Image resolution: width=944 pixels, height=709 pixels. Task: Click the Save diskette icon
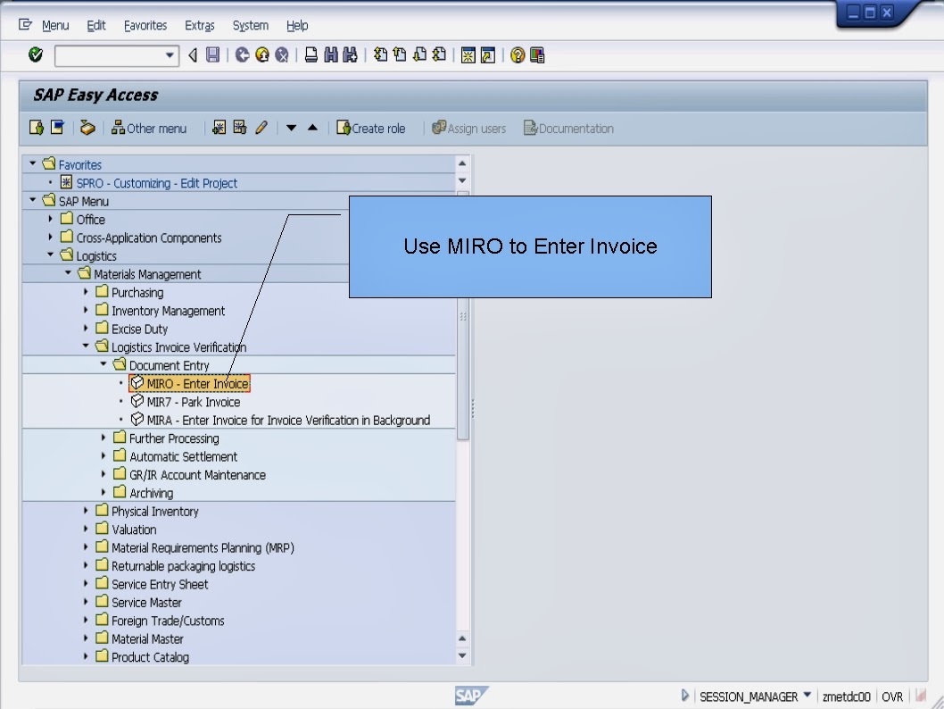coord(212,55)
